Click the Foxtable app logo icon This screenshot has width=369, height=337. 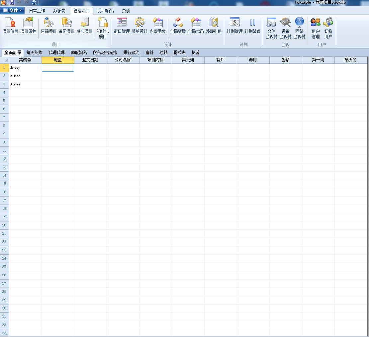(x=4, y=2)
